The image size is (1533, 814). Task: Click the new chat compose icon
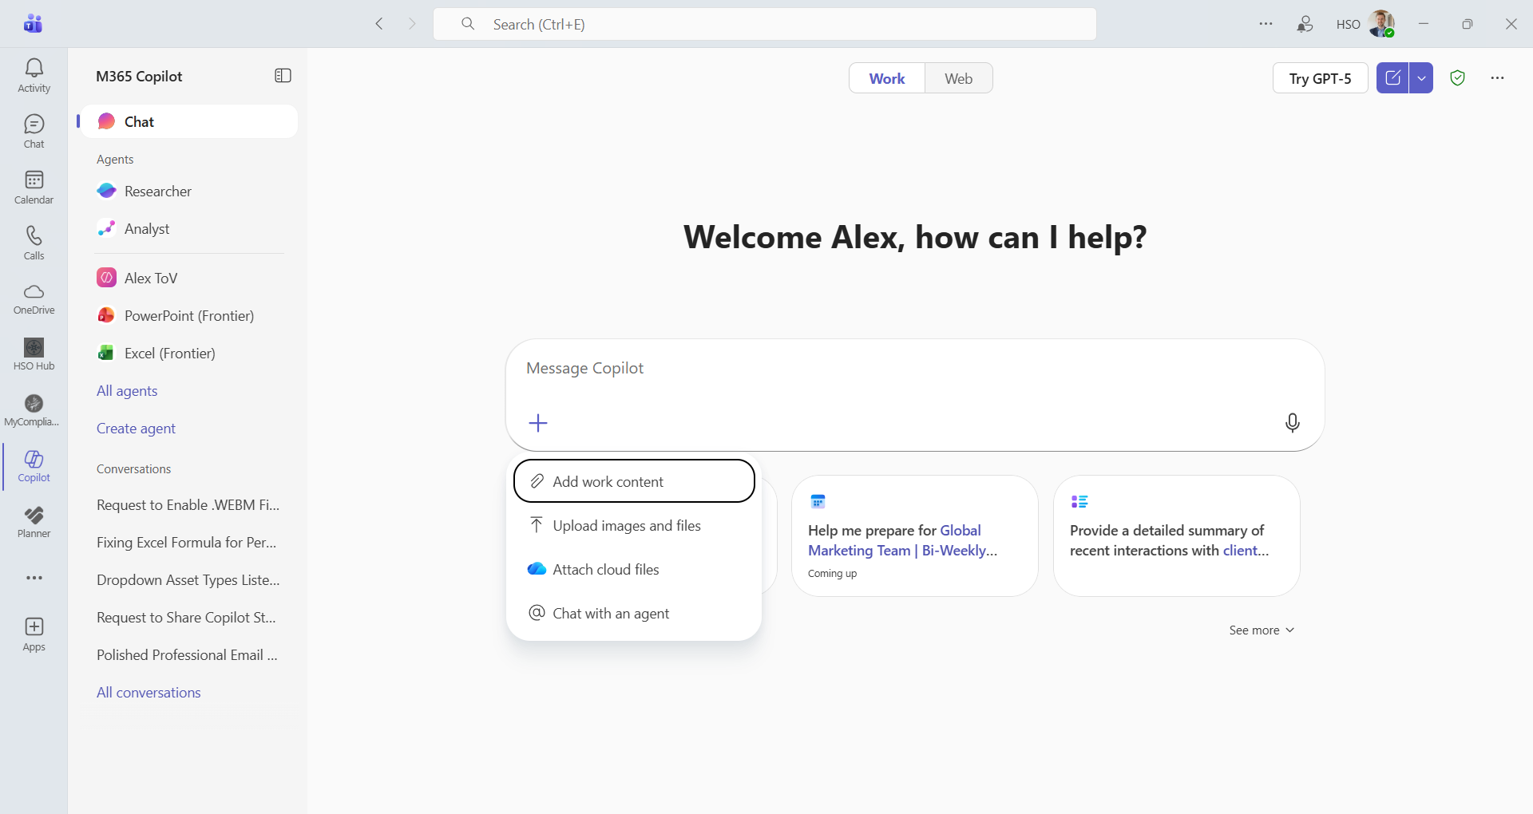click(x=1392, y=78)
